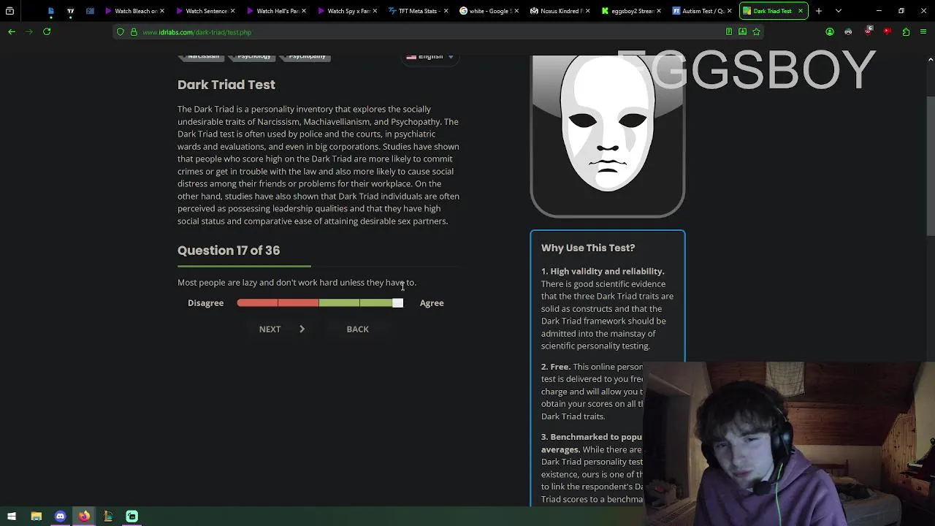Close the Autism Test tab
The height and width of the screenshot is (526, 935).
point(729,11)
